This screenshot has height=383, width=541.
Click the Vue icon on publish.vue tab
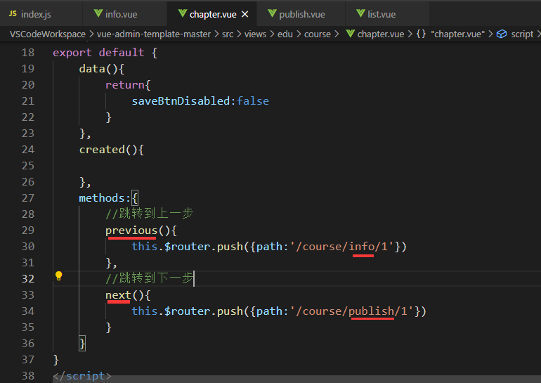click(x=272, y=13)
